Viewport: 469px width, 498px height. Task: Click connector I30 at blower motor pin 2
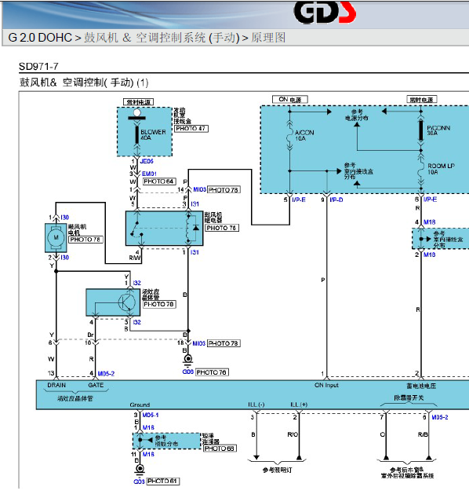64,258
